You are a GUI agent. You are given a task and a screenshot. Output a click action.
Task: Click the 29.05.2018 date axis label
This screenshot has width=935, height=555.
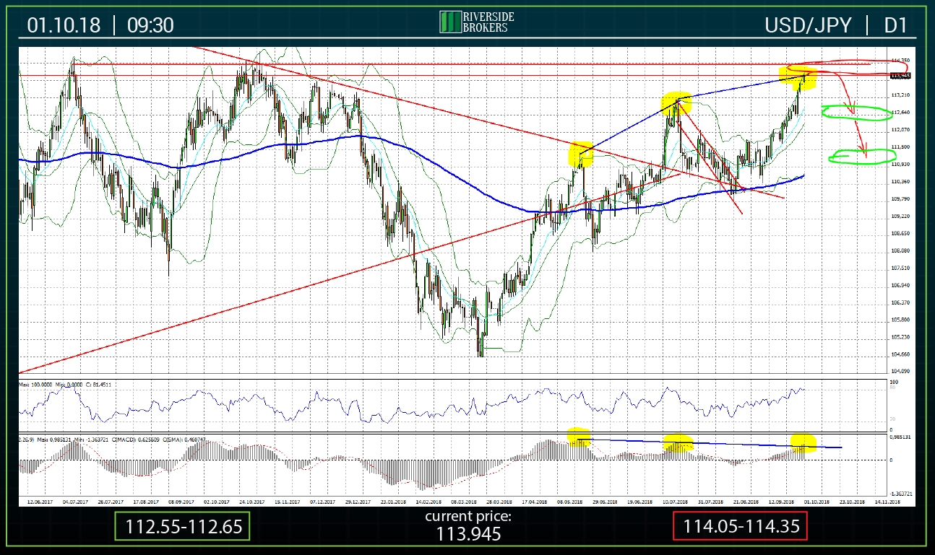[606, 501]
